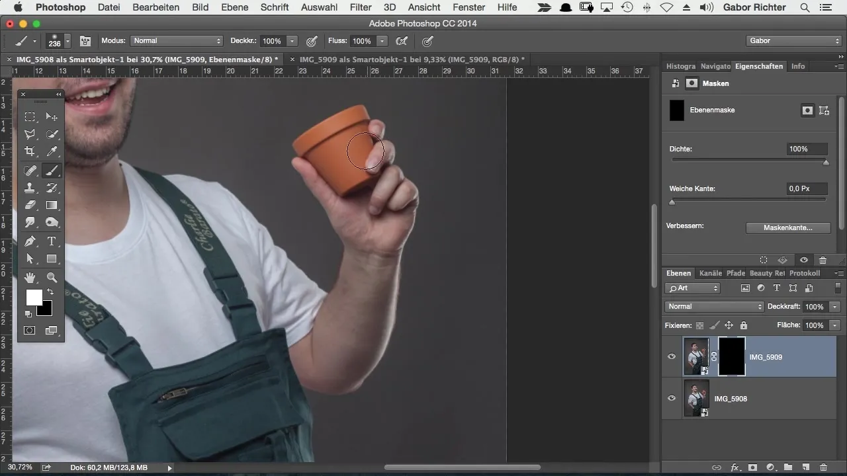Select the Sponge tool

coord(52,222)
